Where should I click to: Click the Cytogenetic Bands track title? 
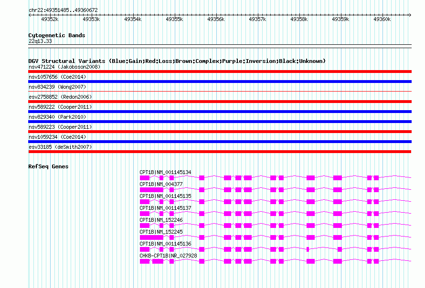[x=57, y=35]
